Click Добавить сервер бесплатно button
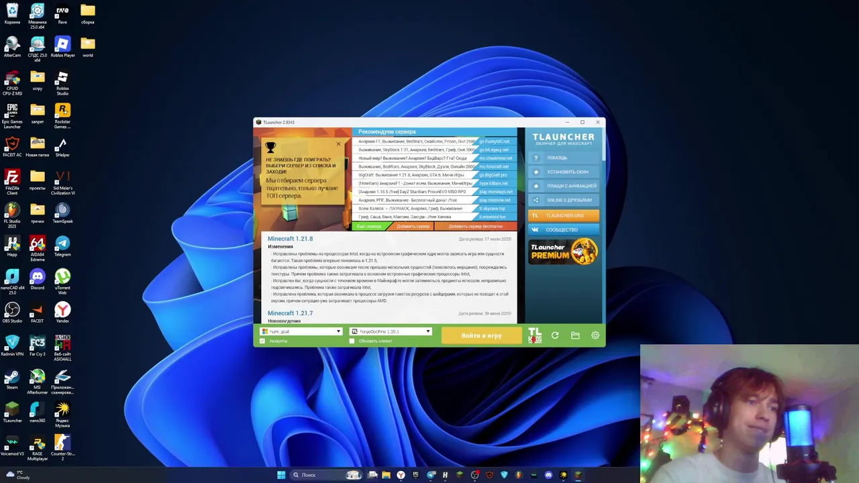 point(476,226)
